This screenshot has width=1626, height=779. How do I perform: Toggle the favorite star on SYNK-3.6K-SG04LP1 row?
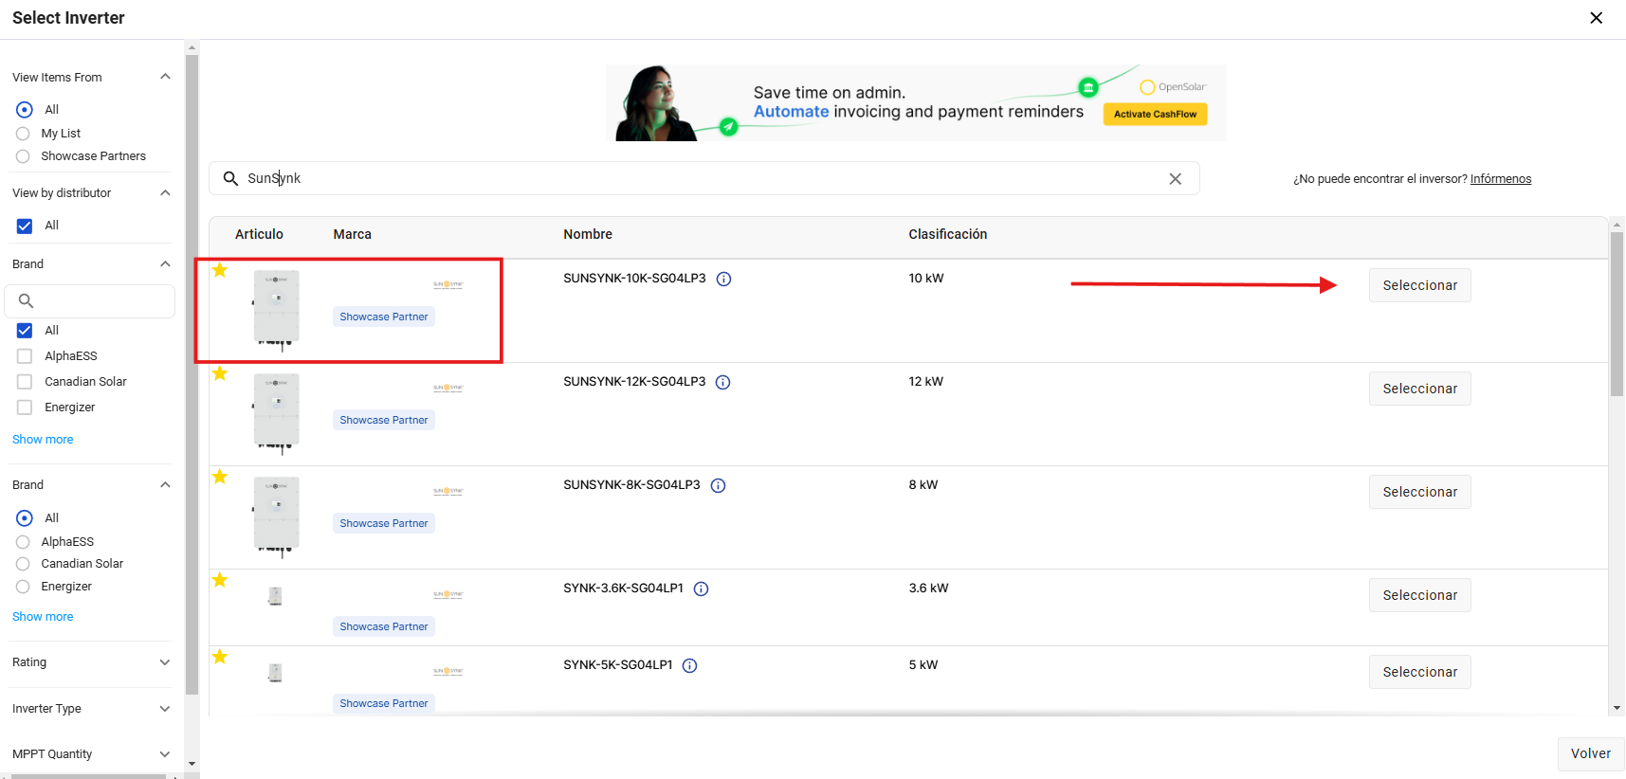point(220,580)
